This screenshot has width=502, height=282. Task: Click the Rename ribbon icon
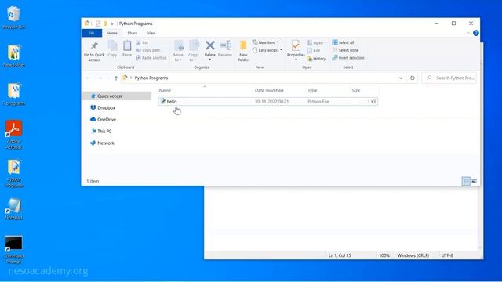225,45
